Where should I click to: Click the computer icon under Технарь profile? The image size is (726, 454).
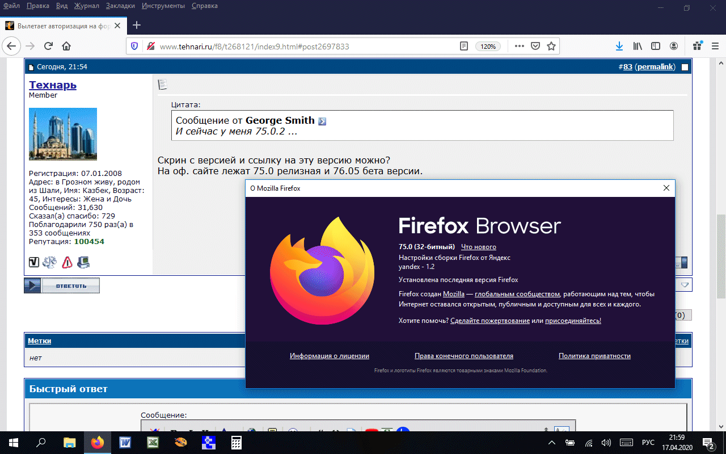[x=83, y=262]
